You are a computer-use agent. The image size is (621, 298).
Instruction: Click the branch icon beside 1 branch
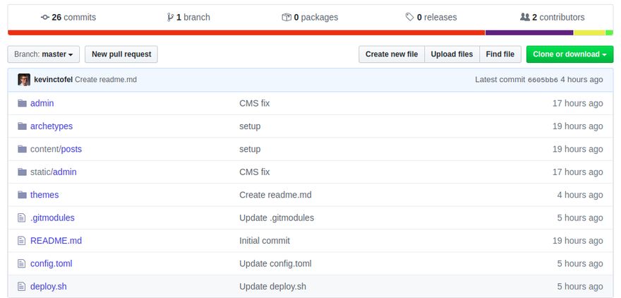pos(170,17)
